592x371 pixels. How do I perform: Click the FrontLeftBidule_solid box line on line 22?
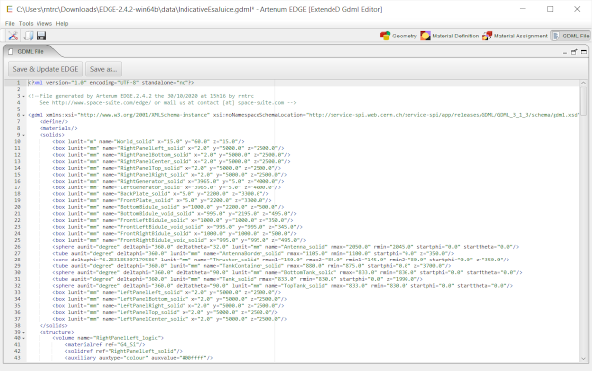coord(173,220)
